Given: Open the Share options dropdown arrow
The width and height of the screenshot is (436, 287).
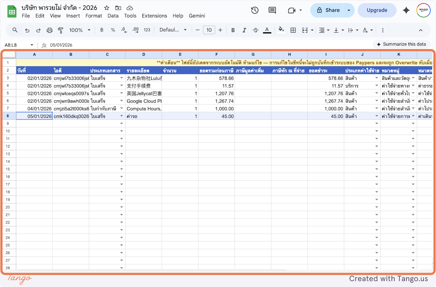Looking at the screenshot, I should point(349,10).
